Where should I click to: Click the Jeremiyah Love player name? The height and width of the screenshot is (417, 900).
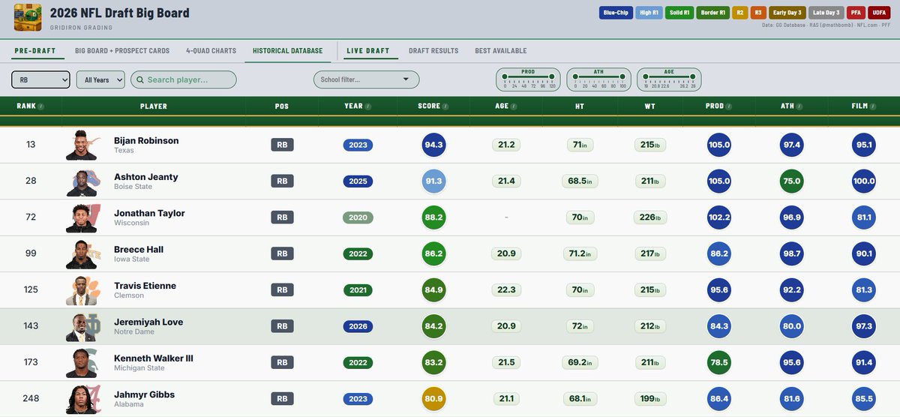148,322
